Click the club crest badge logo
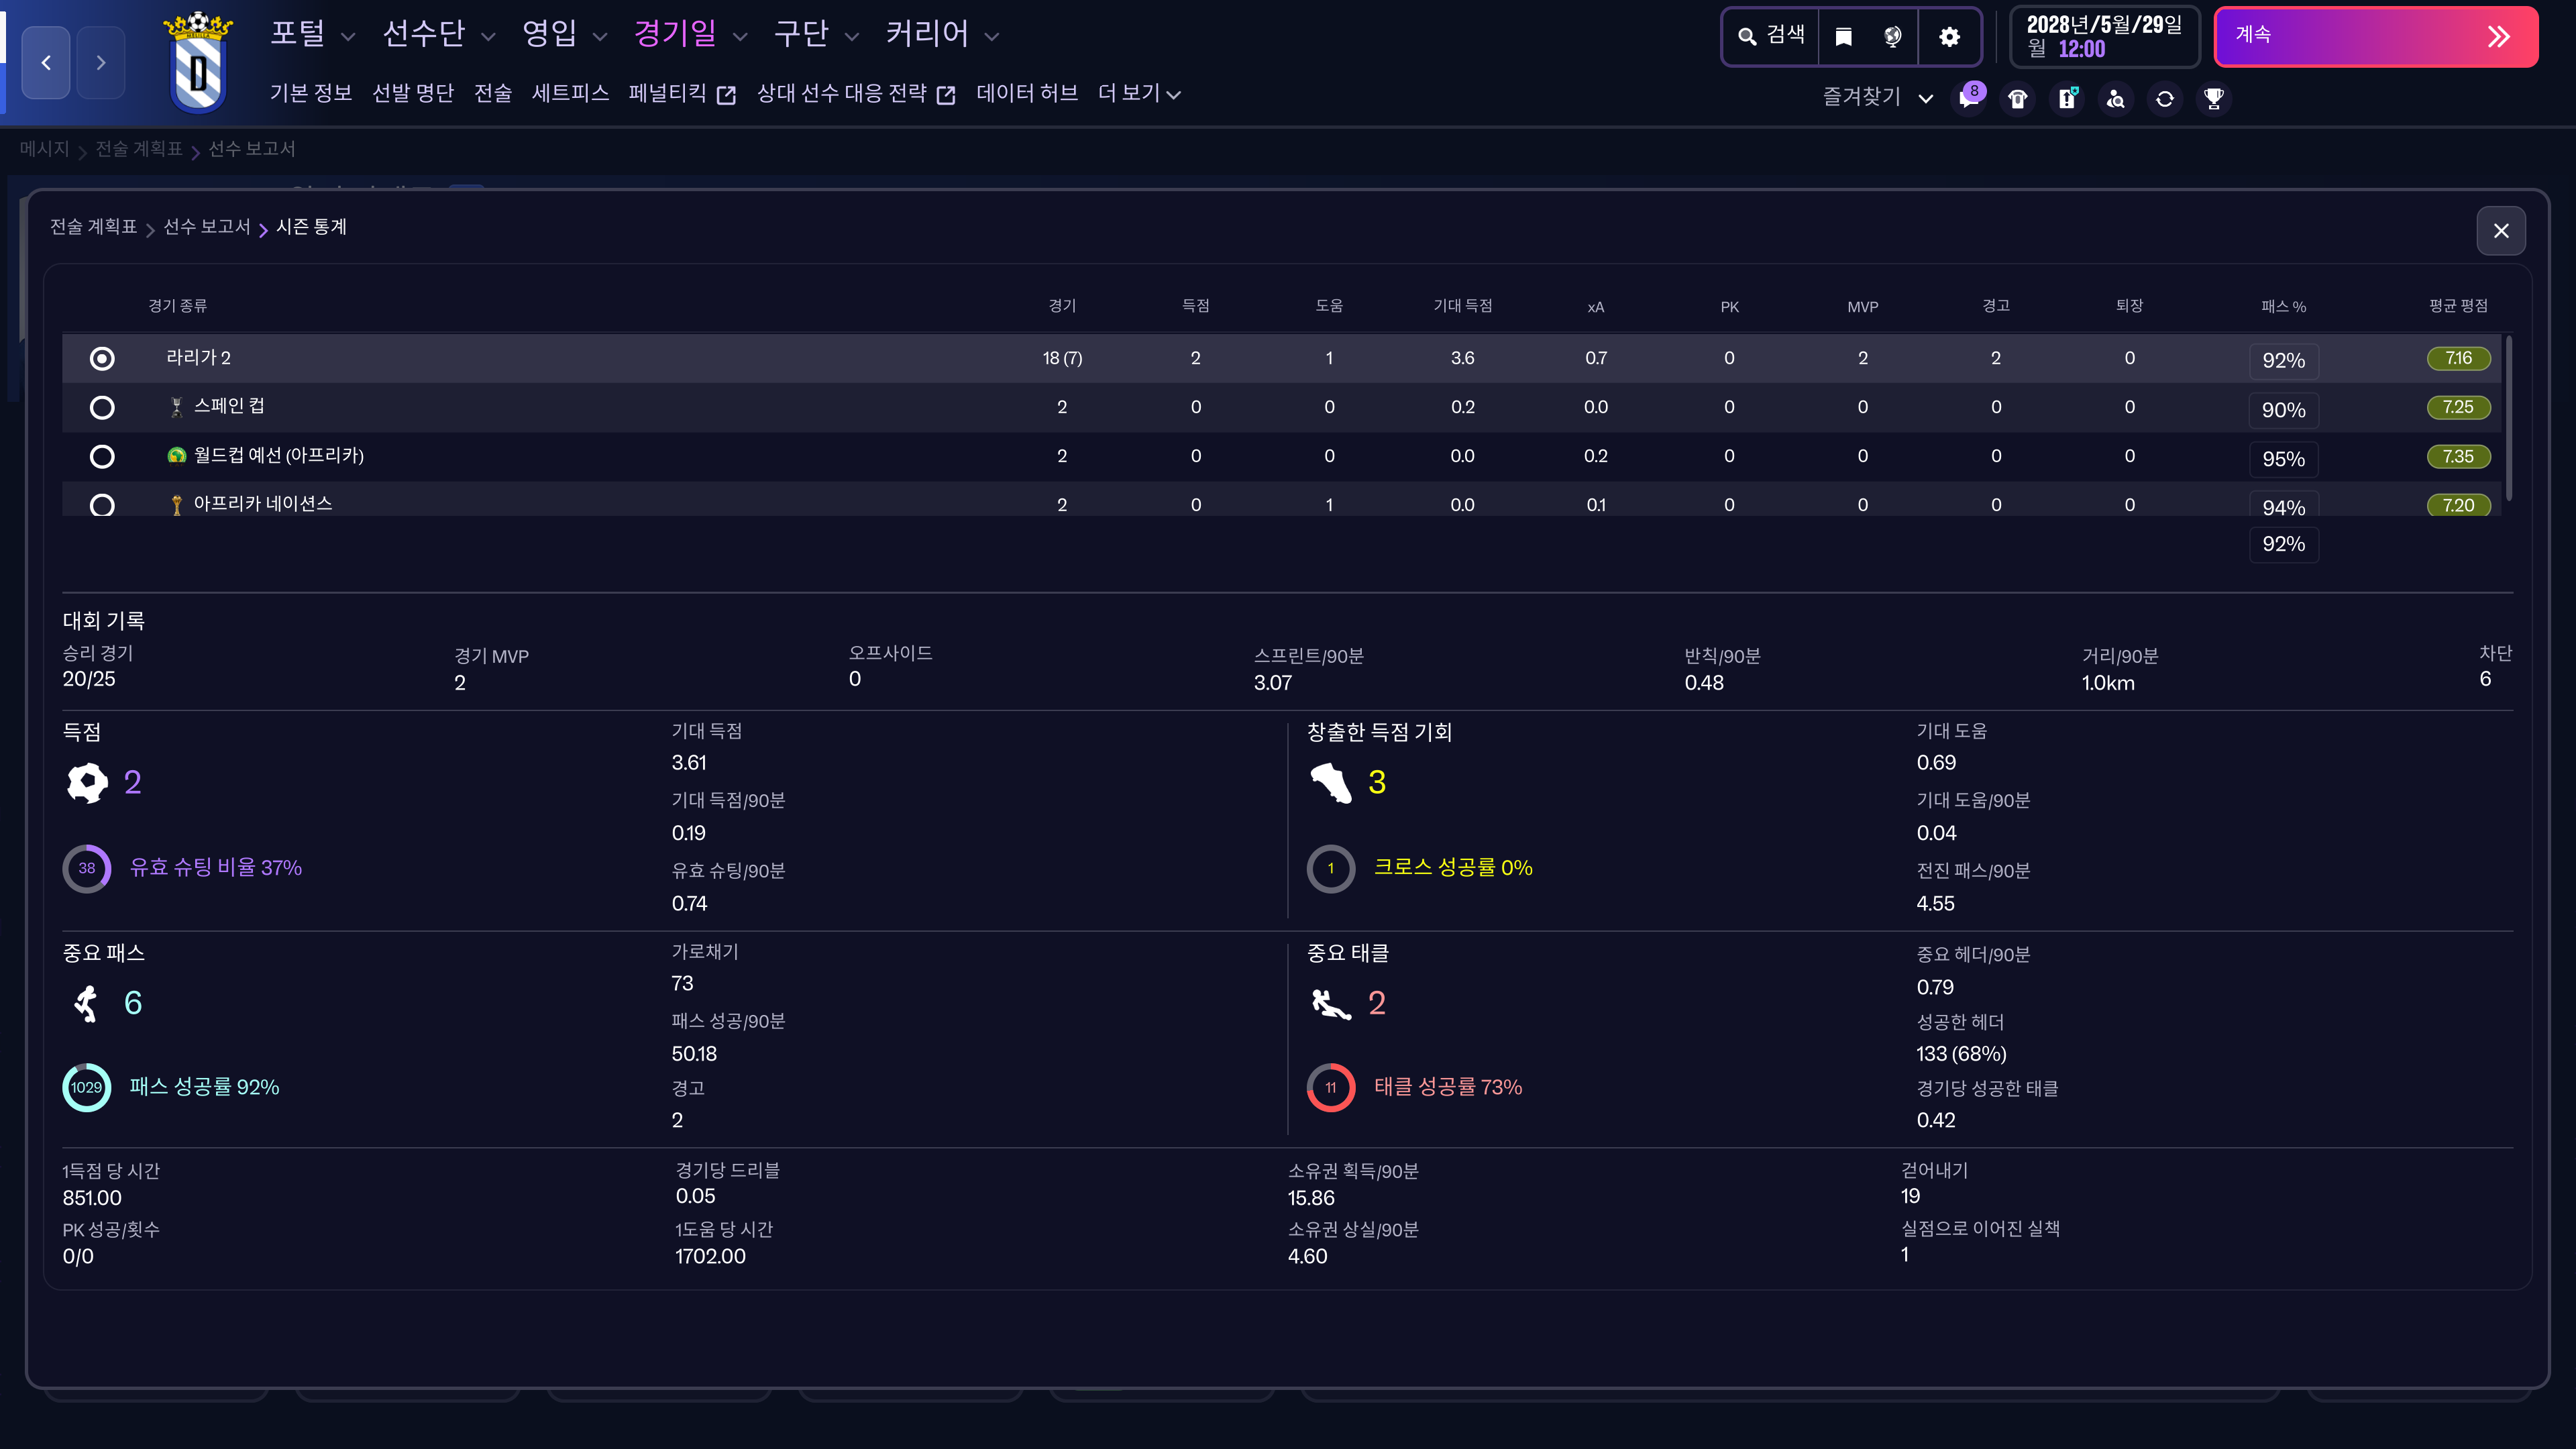Screen dimensions: 2576x1449 coord(198,62)
